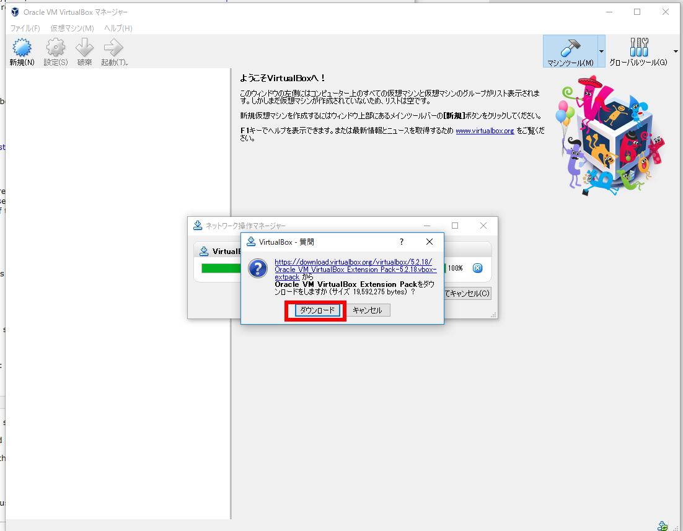Select マシンツール(M) hammer tool button
The width and height of the screenshot is (683, 531).
pos(570,51)
